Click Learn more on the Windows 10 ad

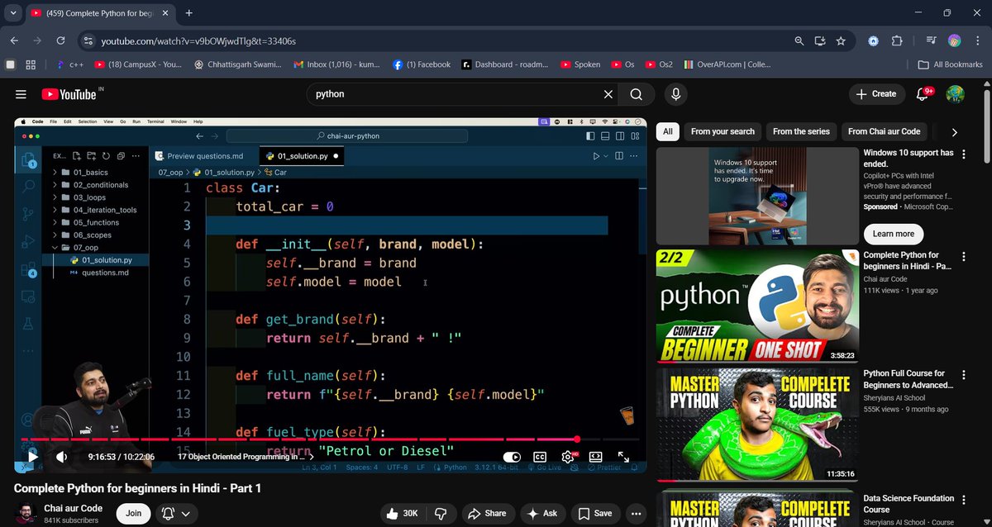(x=893, y=234)
